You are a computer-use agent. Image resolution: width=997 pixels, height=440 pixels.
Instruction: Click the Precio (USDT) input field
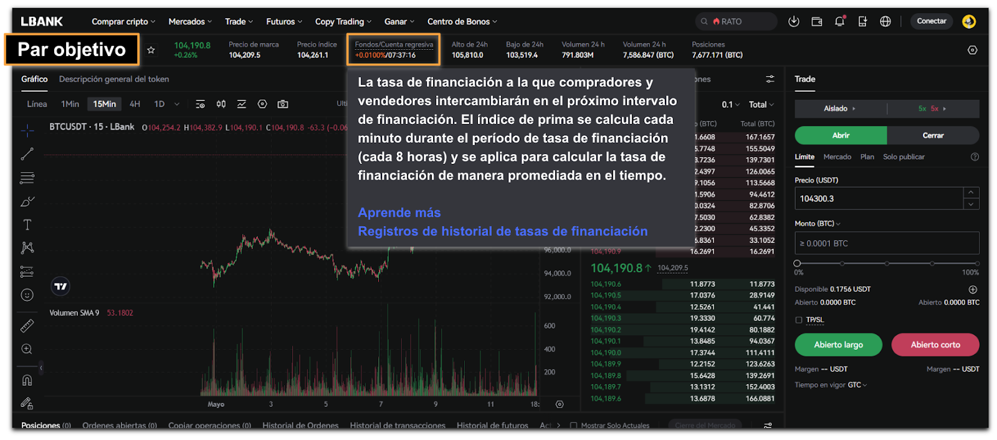tap(879, 199)
